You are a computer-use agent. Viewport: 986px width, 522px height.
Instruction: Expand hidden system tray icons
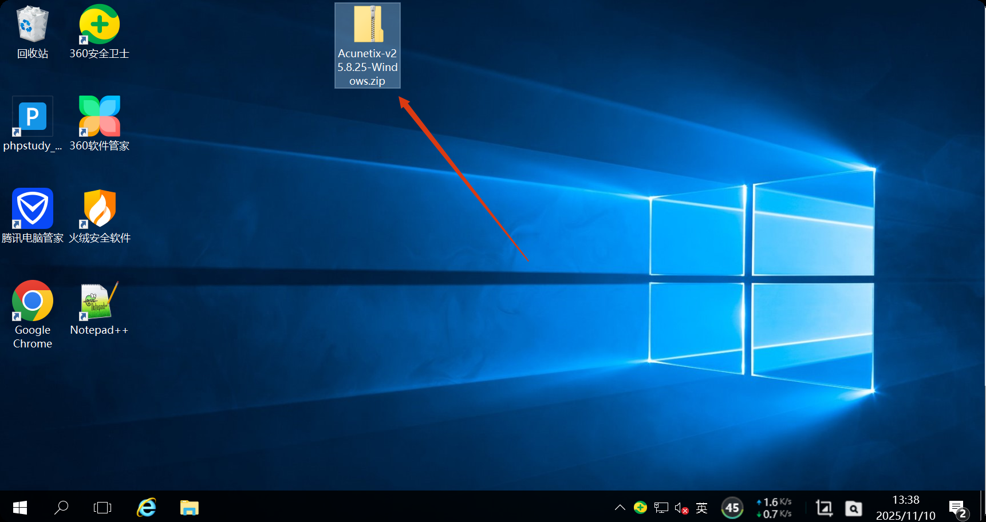click(x=620, y=508)
